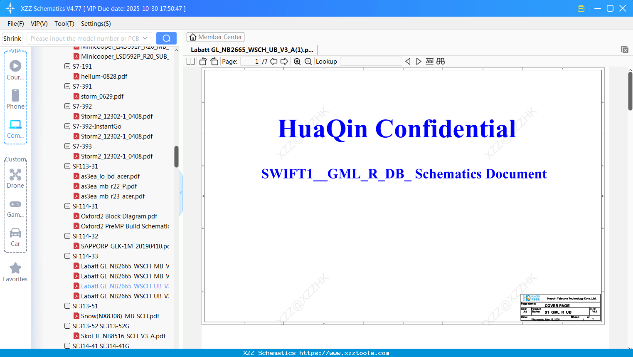
Task: Open Minicooper_LSD592P_R20_SUB file
Action: click(125, 57)
